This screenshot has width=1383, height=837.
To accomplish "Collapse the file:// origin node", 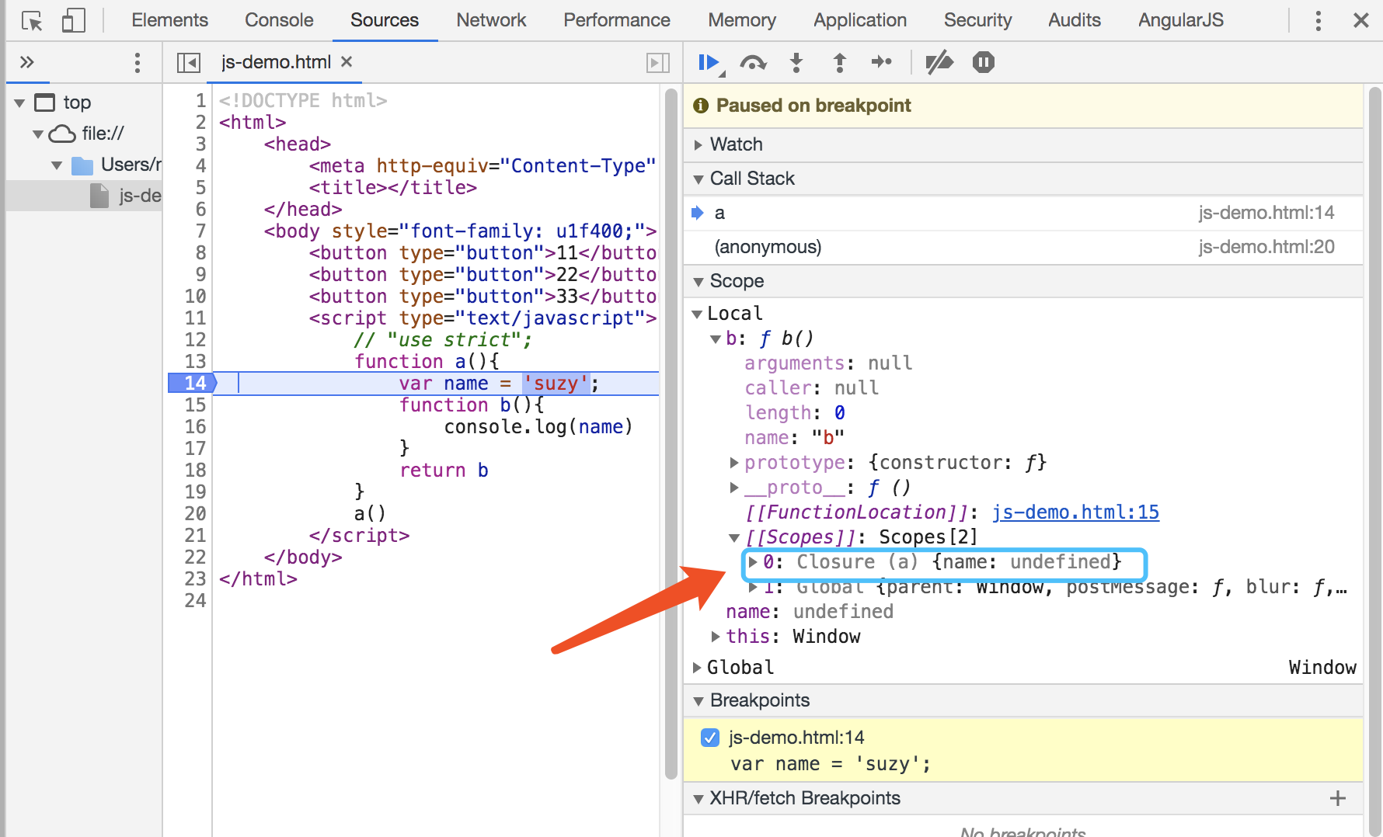I will (x=37, y=134).
